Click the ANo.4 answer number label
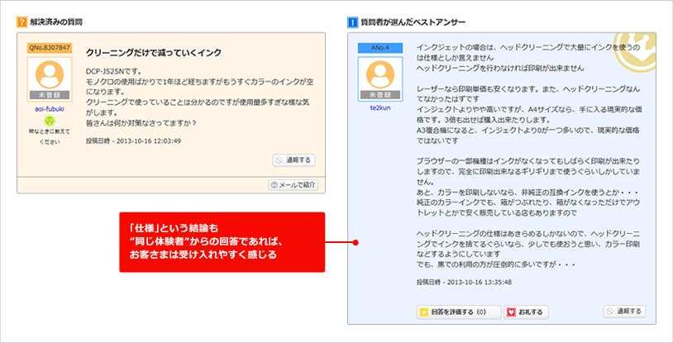673x343 pixels. (x=379, y=47)
